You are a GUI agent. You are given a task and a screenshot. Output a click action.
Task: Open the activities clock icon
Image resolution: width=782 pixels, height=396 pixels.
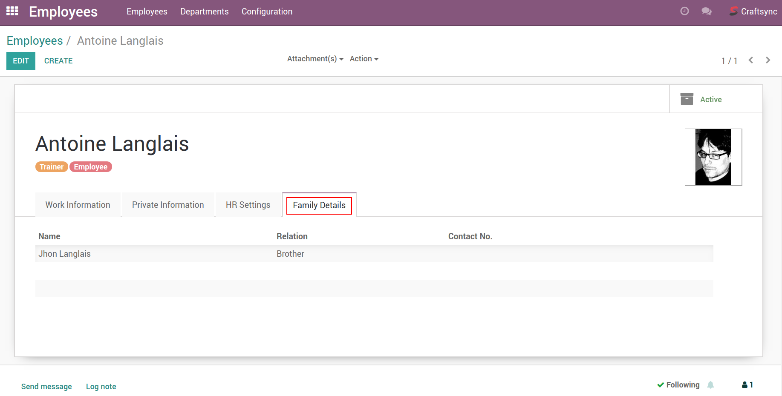point(684,11)
